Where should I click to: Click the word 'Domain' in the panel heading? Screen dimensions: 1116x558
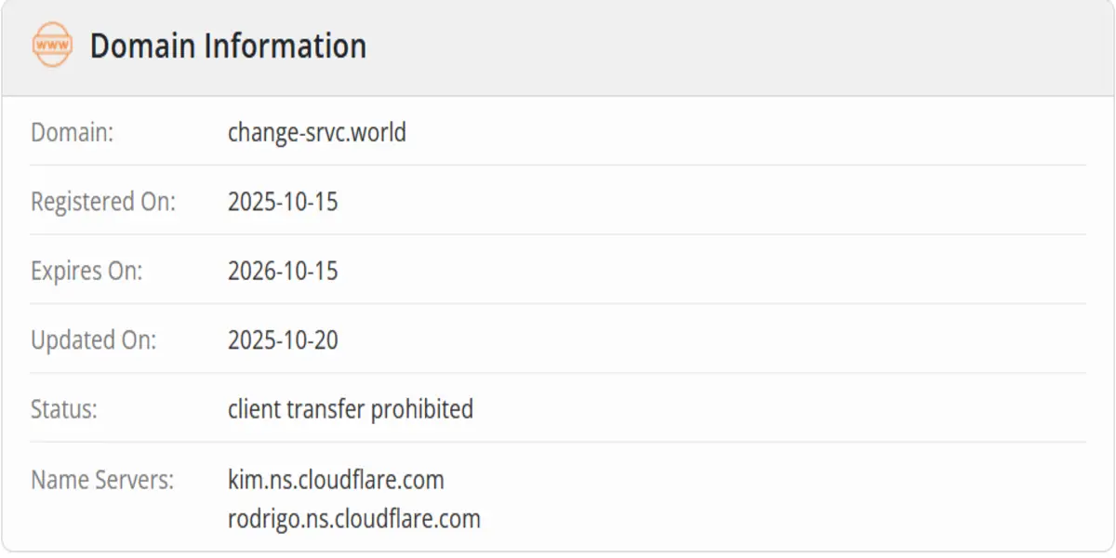(143, 46)
